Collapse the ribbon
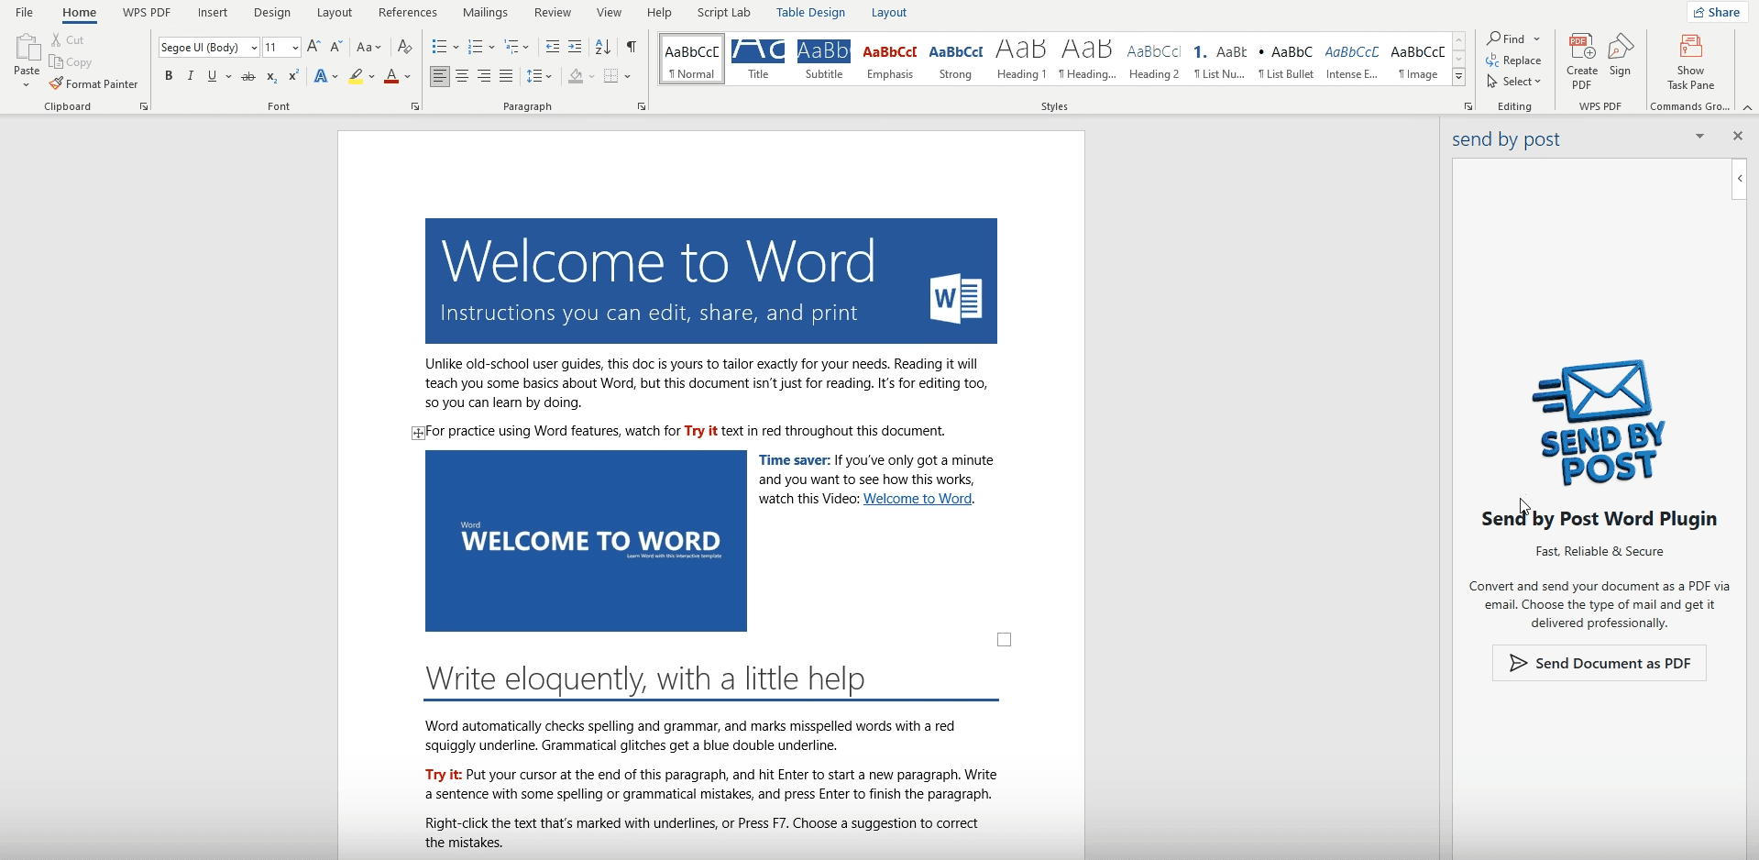The height and width of the screenshot is (860, 1759). (x=1747, y=107)
